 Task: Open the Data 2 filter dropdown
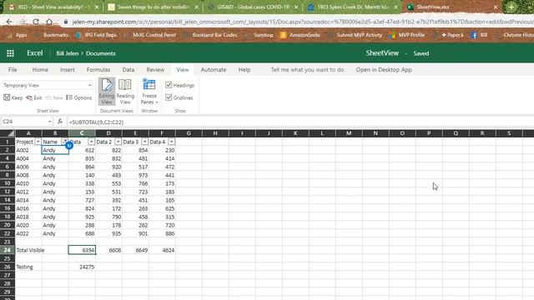click(118, 142)
